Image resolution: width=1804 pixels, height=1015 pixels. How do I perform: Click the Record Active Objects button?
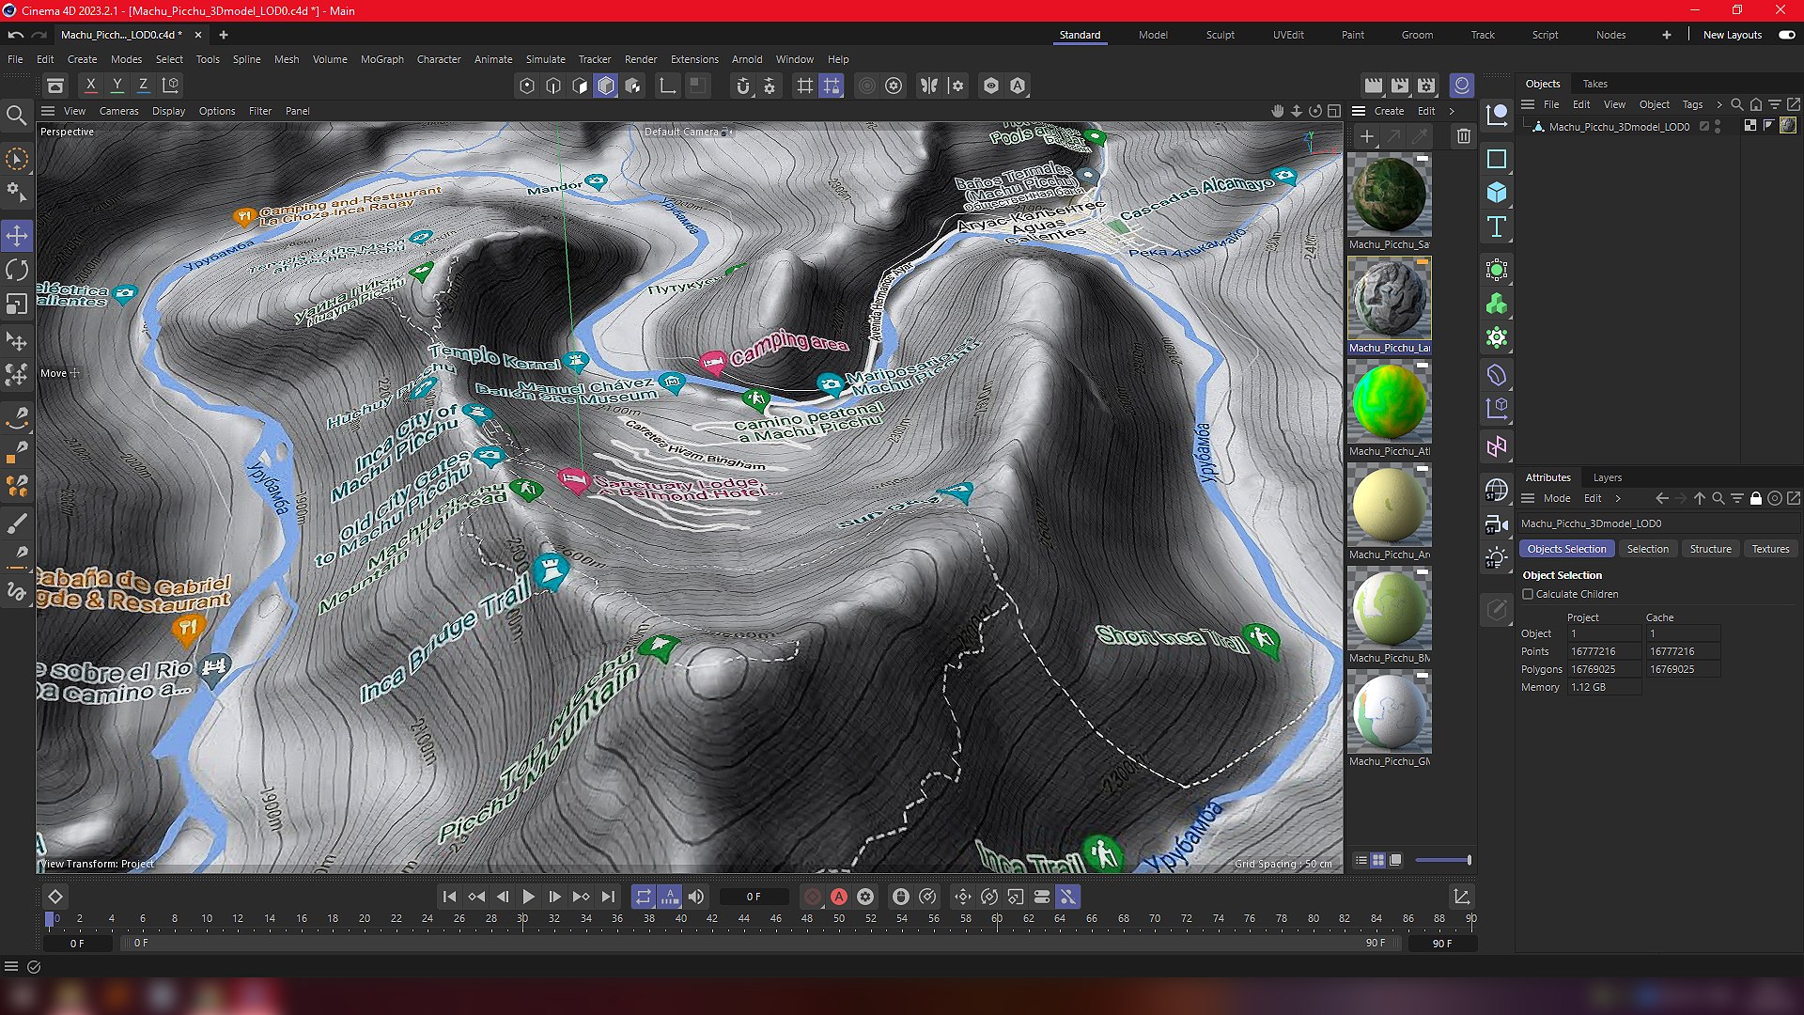tap(813, 897)
